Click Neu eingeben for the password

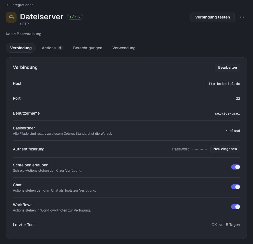[x=225, y=149]
